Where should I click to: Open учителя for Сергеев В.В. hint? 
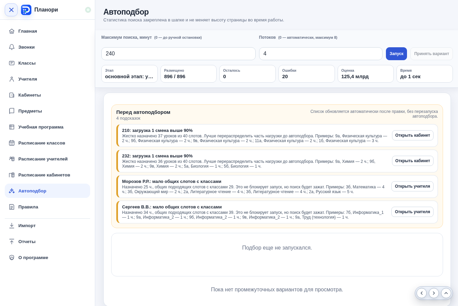412,212
